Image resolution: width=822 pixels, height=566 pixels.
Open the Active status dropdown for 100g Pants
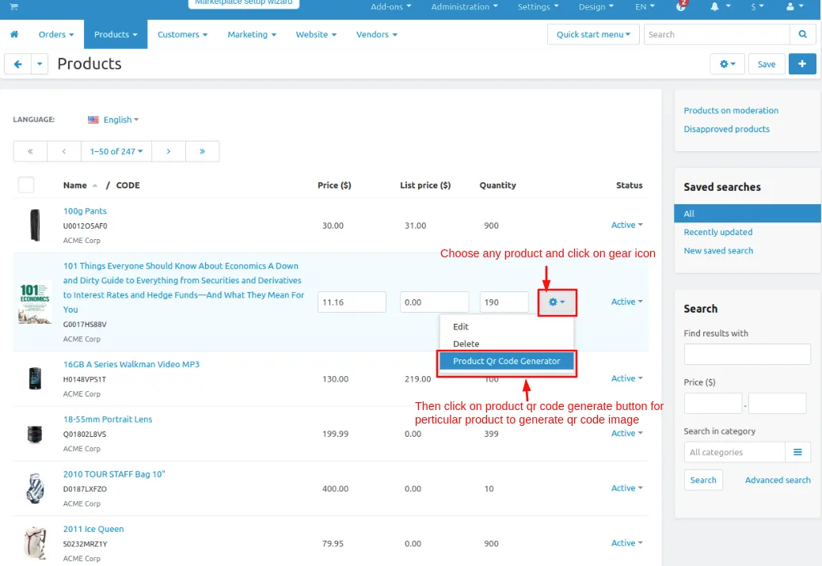tap(626, 225)
